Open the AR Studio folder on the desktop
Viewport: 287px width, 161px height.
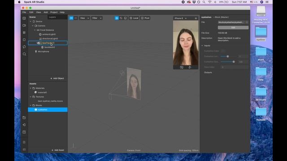click(x=261, y=94)
